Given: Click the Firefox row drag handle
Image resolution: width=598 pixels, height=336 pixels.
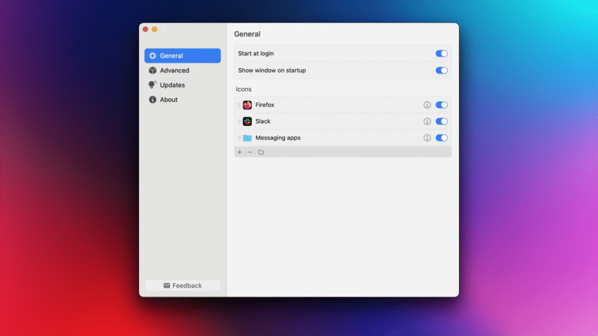Looking at the screenshot, I should pyautogui.click(x=239, y=105).
